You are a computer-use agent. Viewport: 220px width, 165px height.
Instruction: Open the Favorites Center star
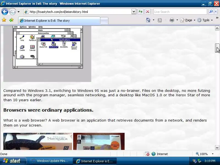click(4, 20)
